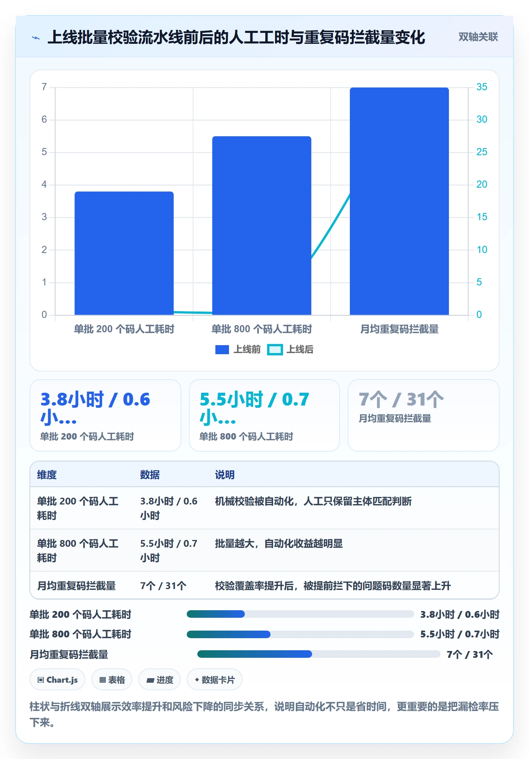The width and height of the screenshot is (529, 759).
Task: Click progress bar for 单批 800 个码人工耗时
Action: click(300, 634)
